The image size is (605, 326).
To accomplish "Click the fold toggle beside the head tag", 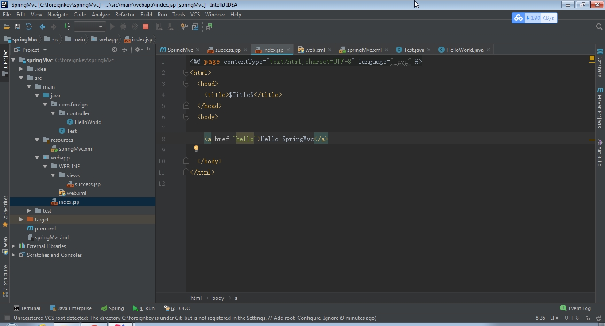I will coord(186,84).
